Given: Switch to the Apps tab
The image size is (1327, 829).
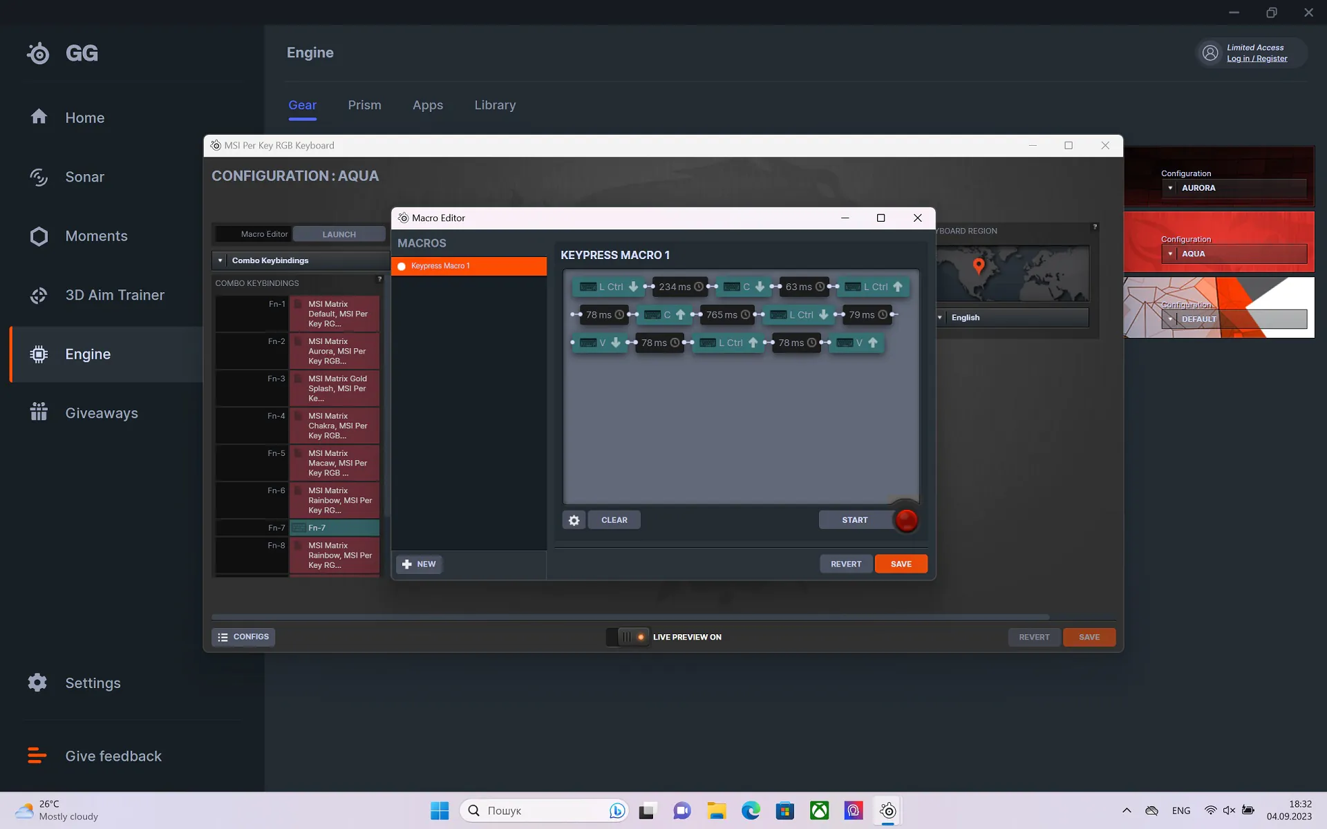Looking at the screenshot, I should click(428, 105).
